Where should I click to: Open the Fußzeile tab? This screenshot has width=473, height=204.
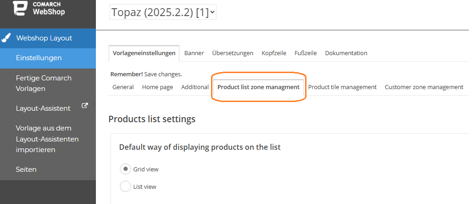click(x=306, y=53)
